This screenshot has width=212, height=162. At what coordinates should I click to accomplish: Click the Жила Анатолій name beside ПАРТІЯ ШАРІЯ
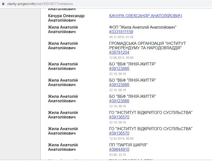[63, 147]
